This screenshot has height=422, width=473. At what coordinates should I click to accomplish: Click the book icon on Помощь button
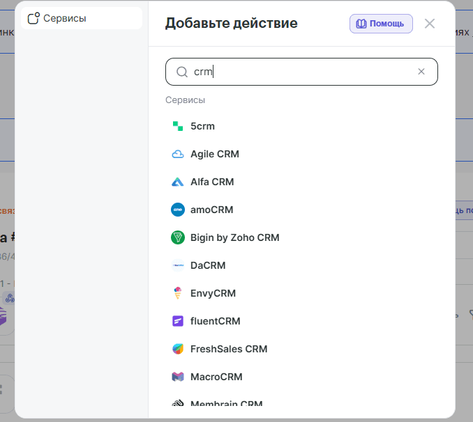pos(361,24)
